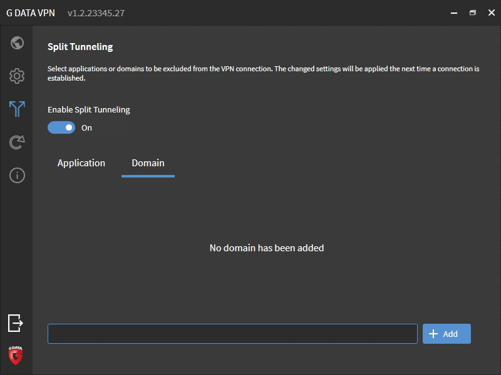Open the info circle icon
The image size is (501, 375).
17,176
